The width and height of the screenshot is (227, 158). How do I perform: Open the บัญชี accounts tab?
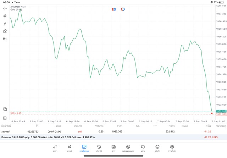tap(157, 148)
